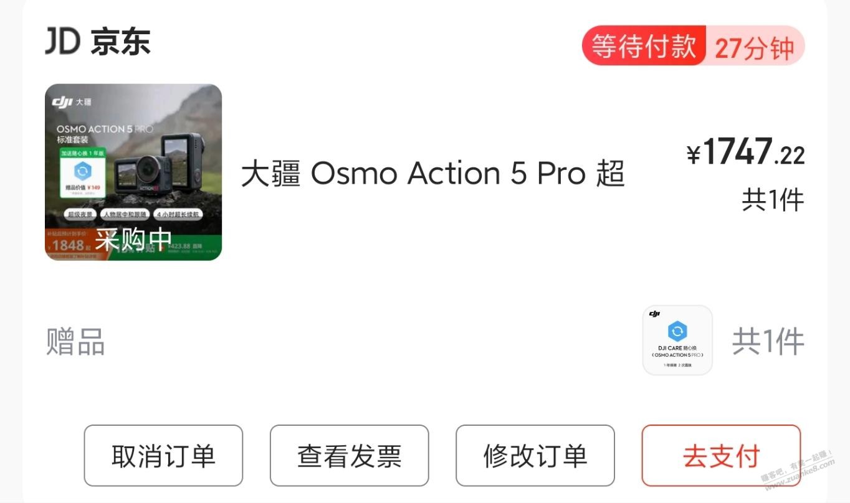Screen dimensions: 850x503
Task: Select 修改订单 to modify the order
Action: point(535,456)
